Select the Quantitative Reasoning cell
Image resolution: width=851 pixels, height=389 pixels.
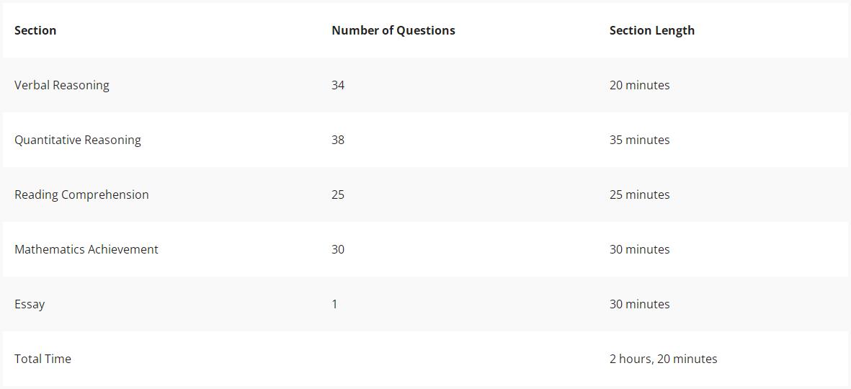click(78, 140)
